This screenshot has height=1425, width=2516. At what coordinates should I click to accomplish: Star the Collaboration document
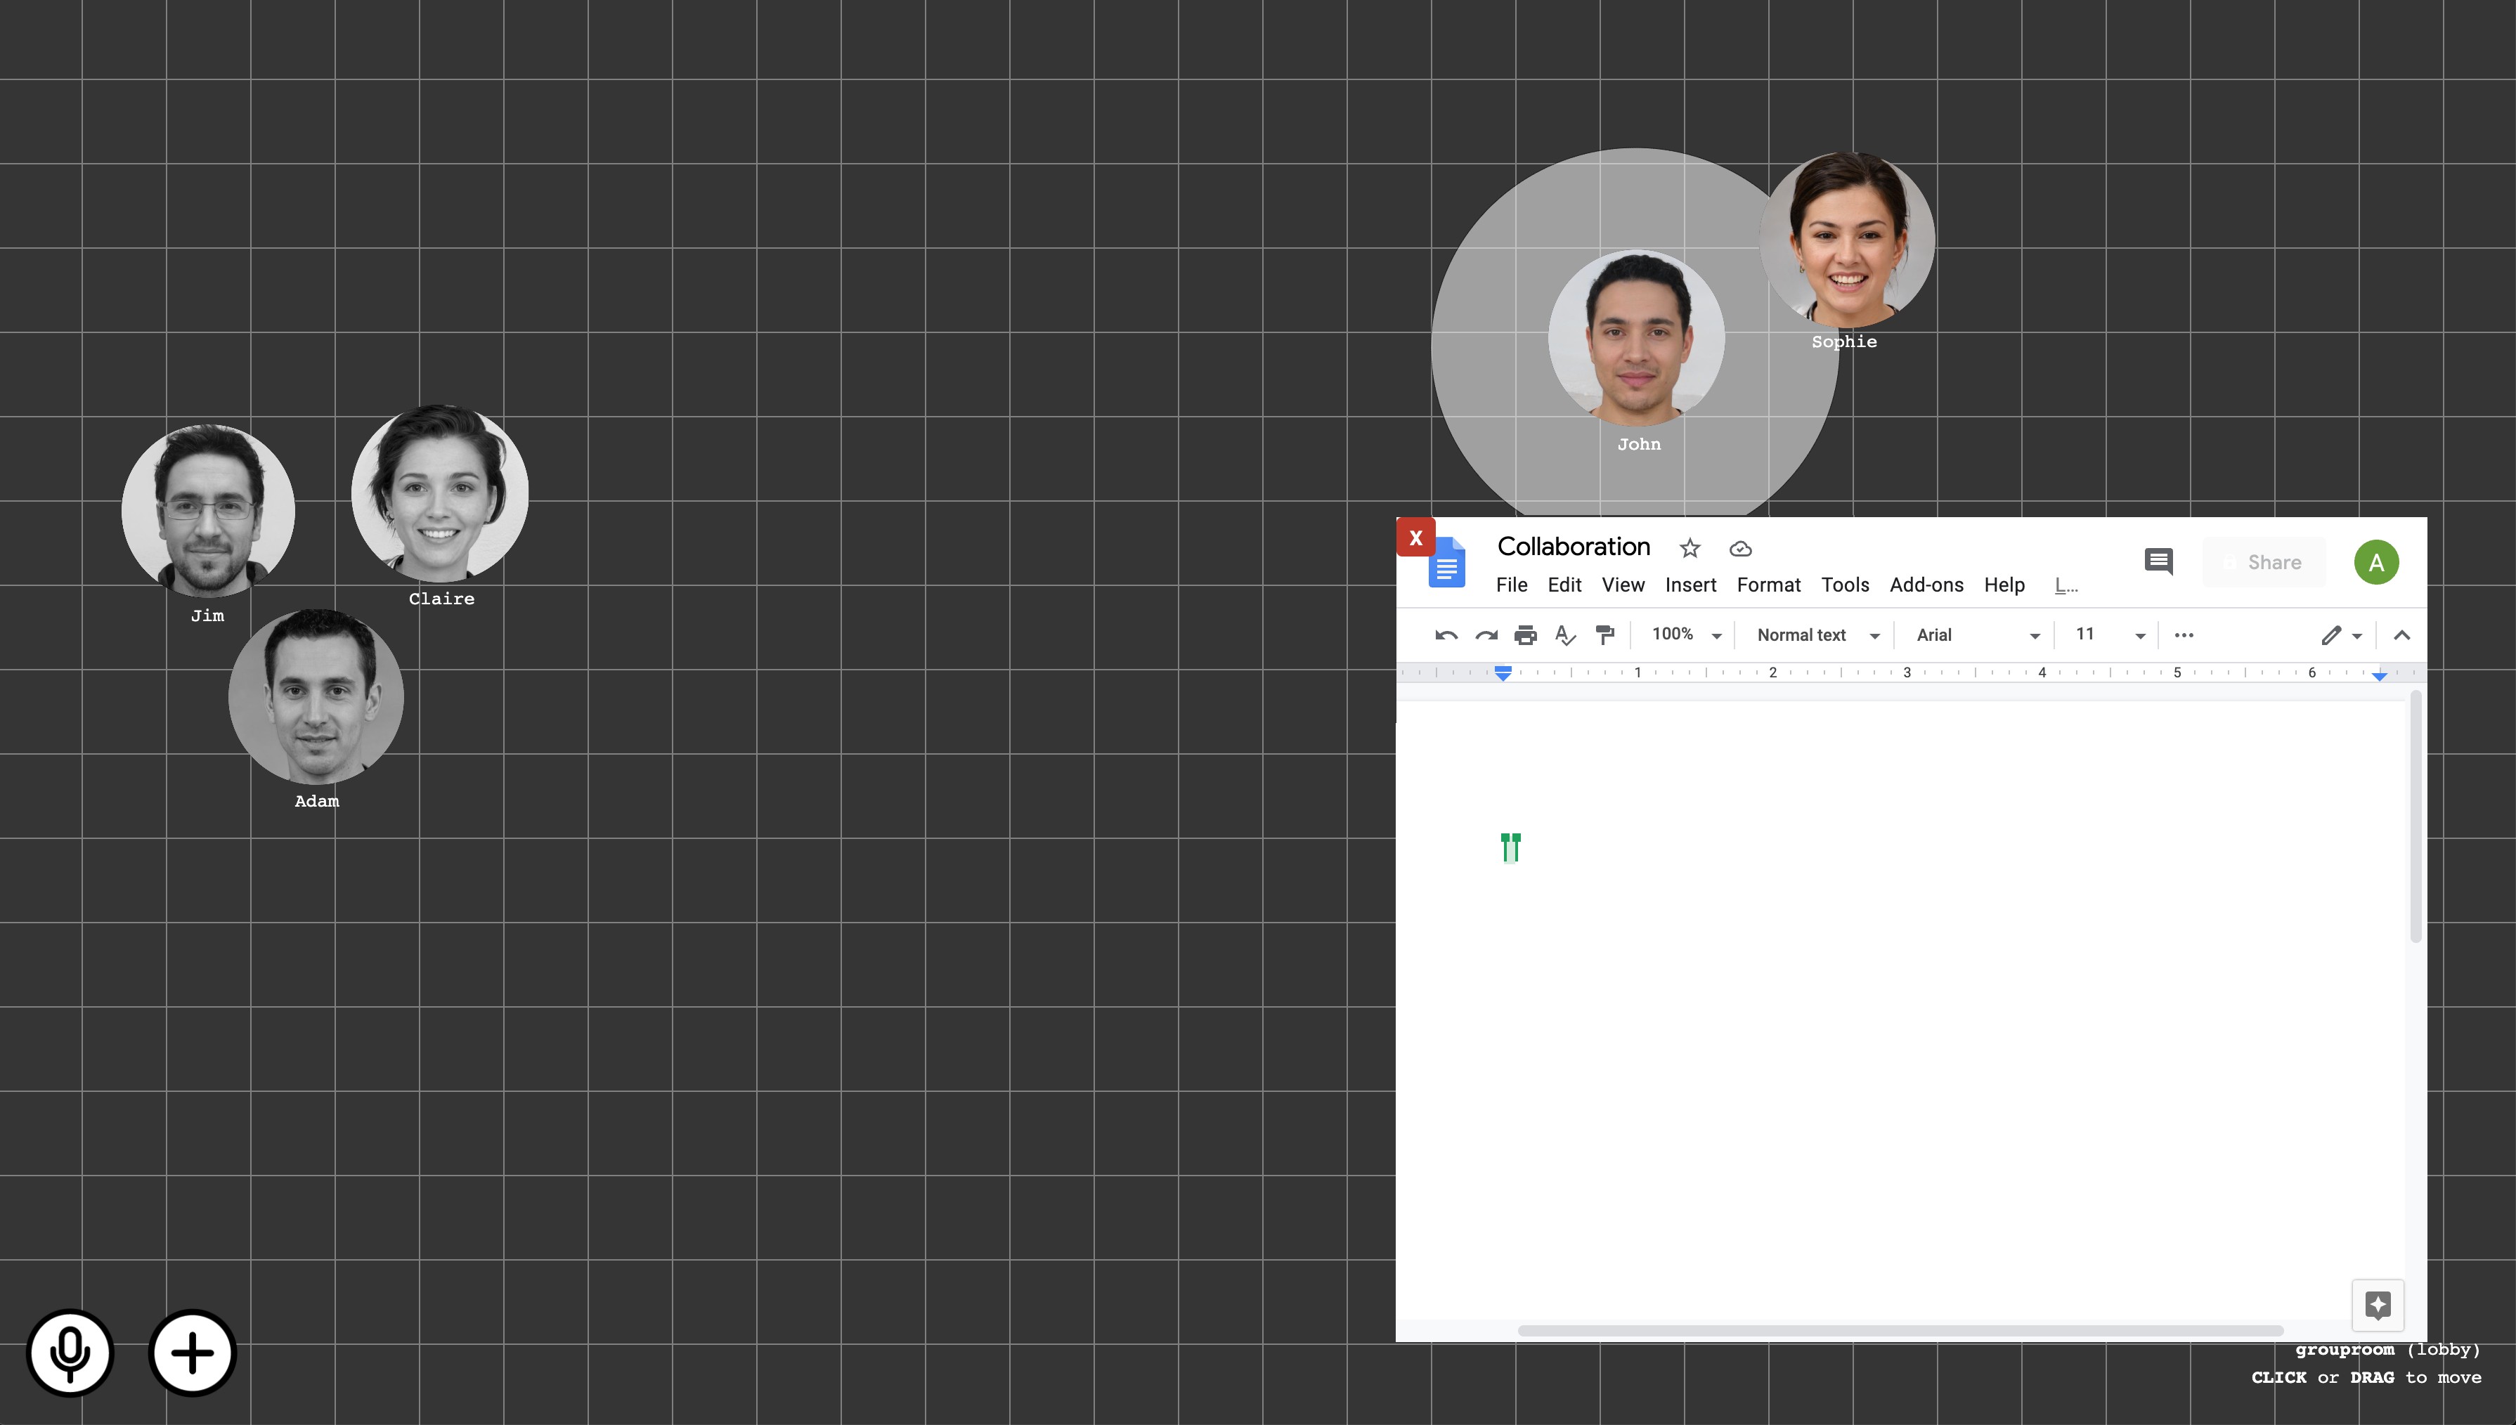[x=1690, y=548]
